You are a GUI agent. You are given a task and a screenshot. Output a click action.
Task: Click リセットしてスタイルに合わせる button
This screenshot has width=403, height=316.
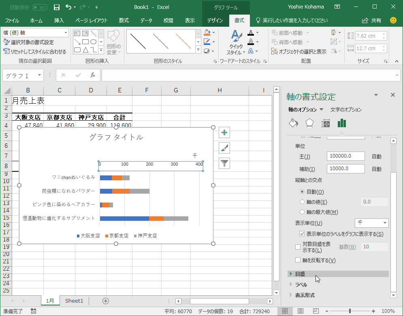click(35, 51)
